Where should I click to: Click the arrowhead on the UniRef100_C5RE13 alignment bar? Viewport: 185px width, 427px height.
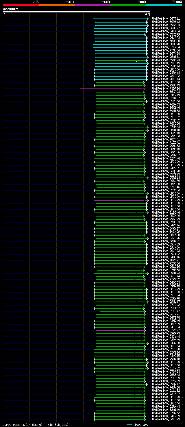[148, 178]
